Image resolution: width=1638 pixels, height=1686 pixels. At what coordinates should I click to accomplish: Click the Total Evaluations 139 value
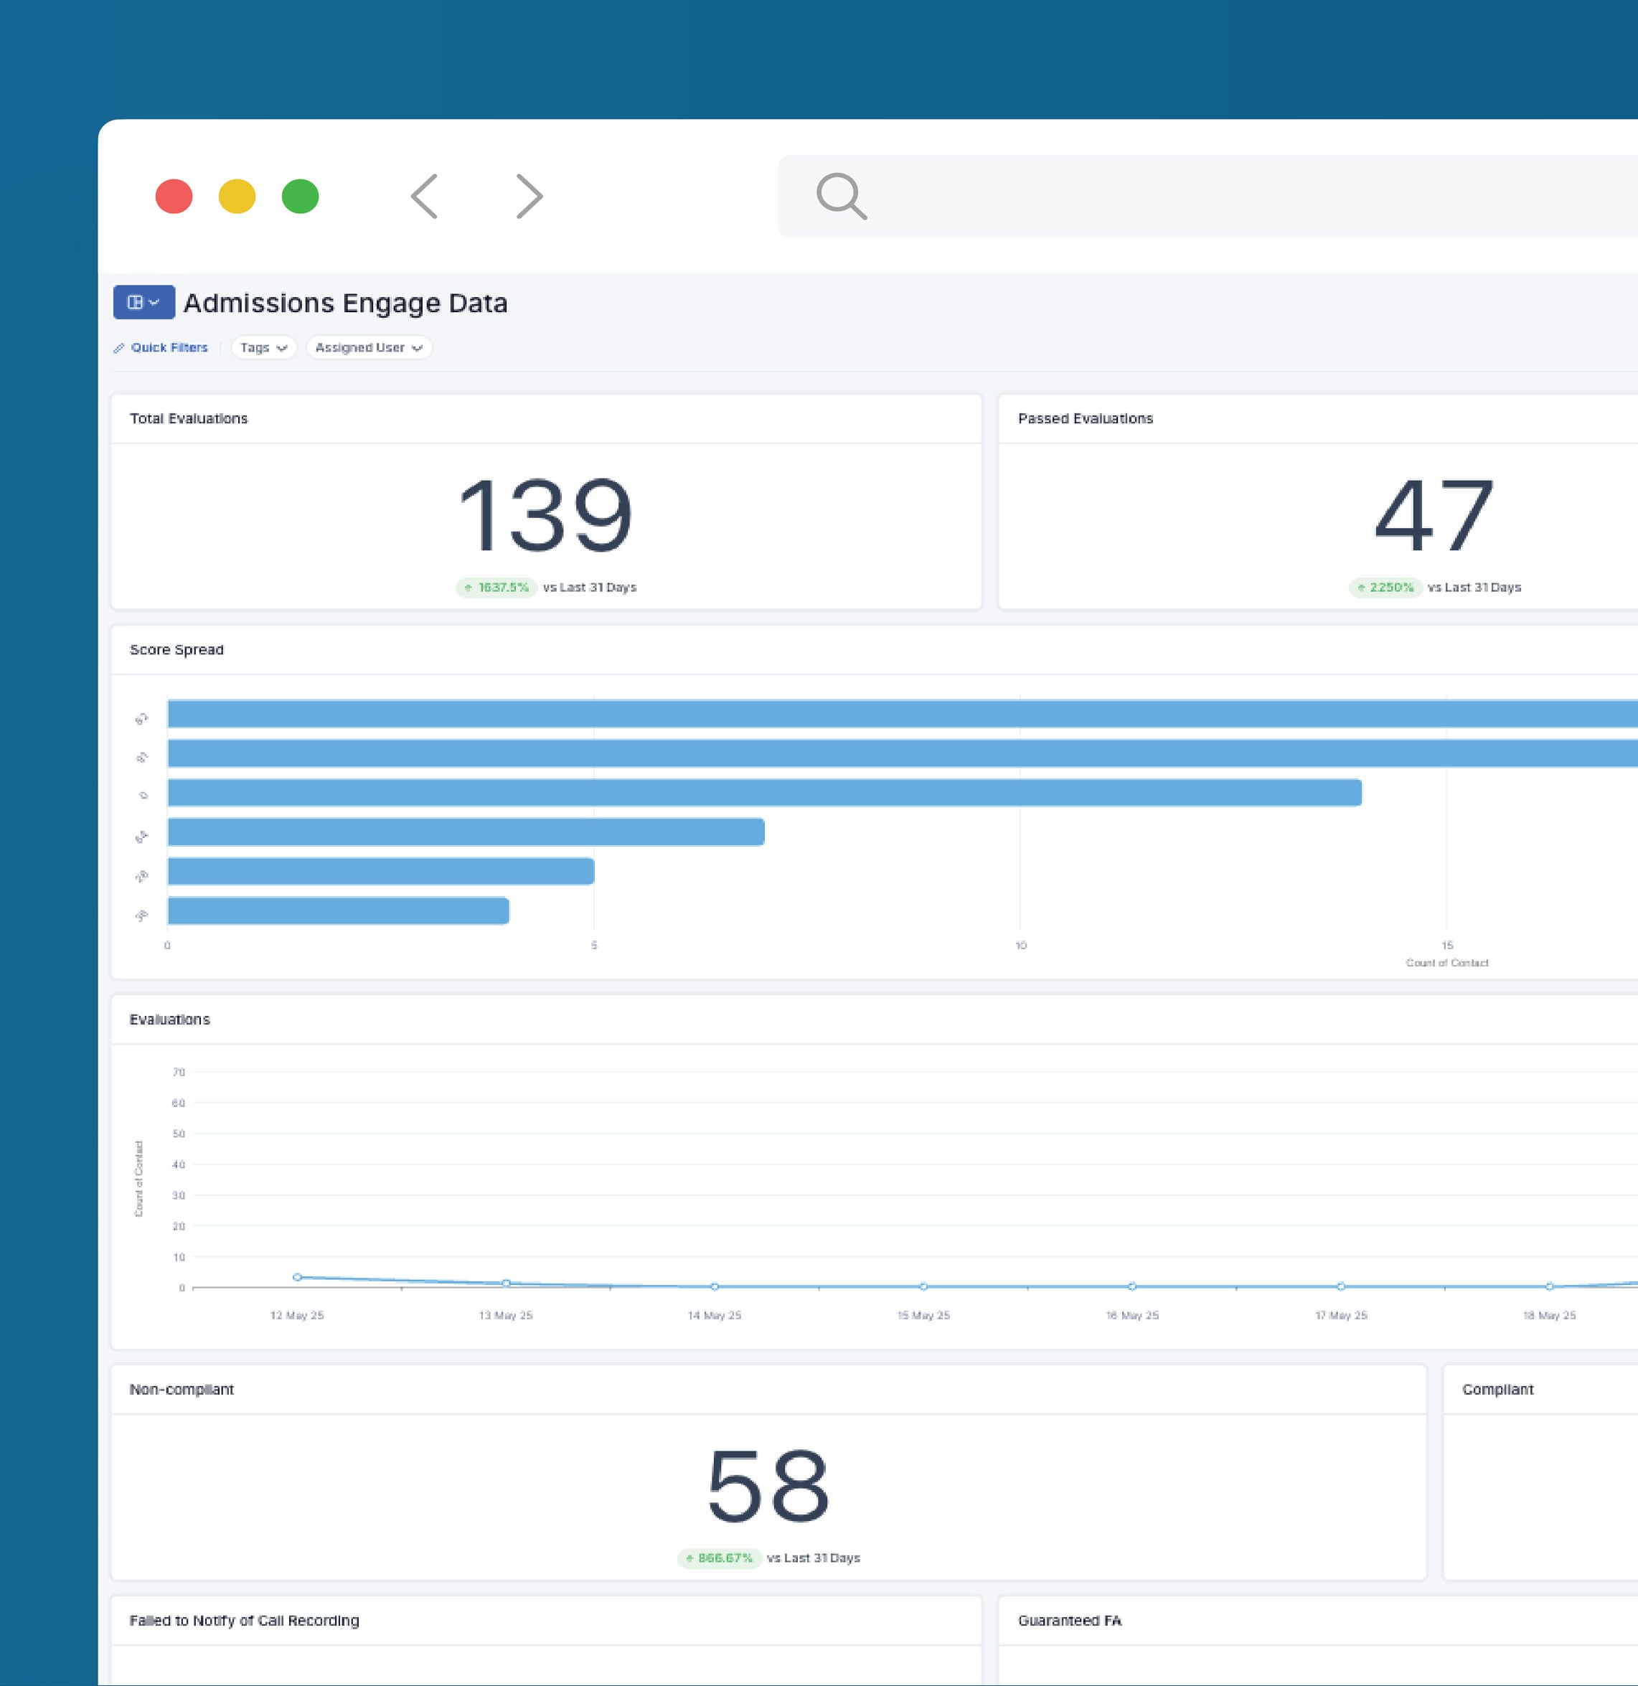(x=545, y=515)
